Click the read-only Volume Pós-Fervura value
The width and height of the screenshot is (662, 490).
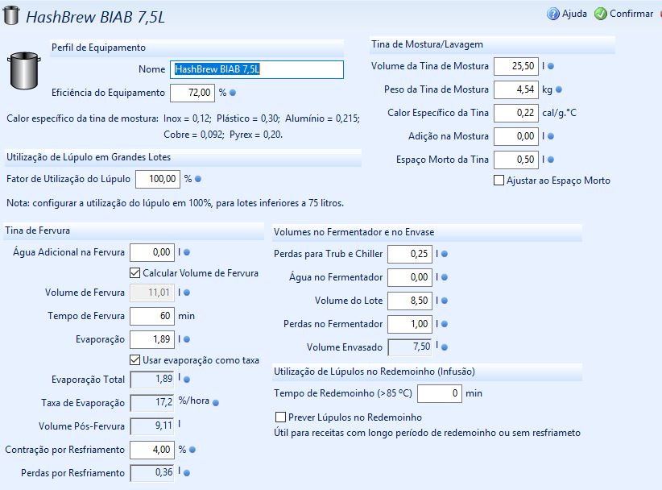(x=152, y=426)
